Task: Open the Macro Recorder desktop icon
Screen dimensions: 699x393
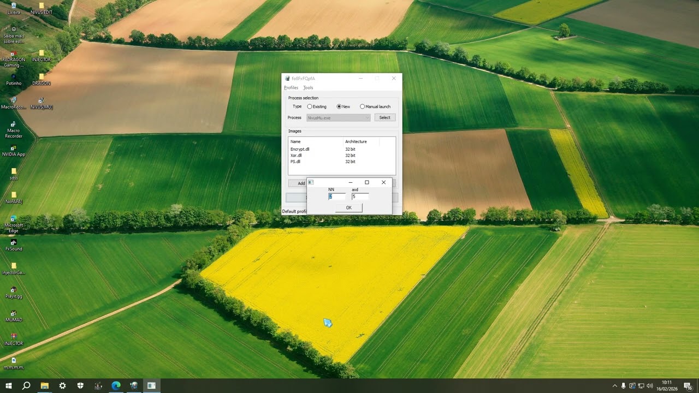Action: (14, 129)
